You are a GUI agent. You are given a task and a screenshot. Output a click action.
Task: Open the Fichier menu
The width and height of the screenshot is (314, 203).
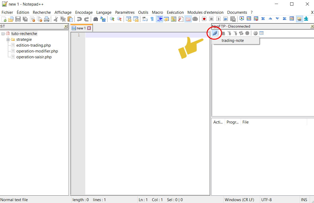click(x=7, y=12)
